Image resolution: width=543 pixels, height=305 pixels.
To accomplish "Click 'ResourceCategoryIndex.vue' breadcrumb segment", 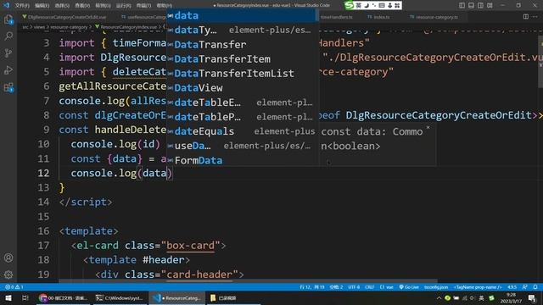I will point(128,26).
